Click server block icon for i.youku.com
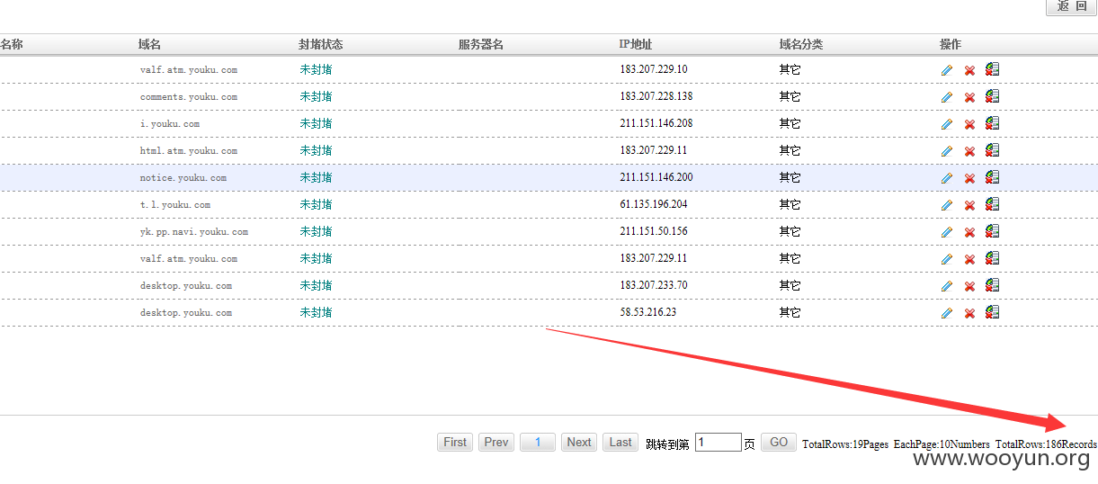The image size is (1098, 484). pyautogui.click(x=992, y=123)
